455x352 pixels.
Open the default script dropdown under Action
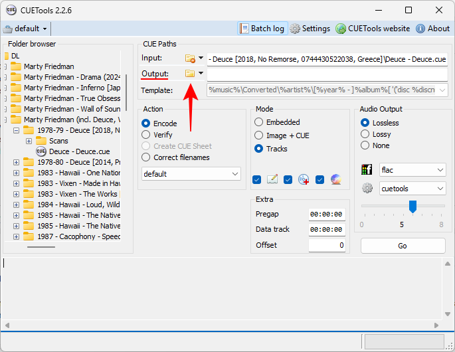(191, 174)
